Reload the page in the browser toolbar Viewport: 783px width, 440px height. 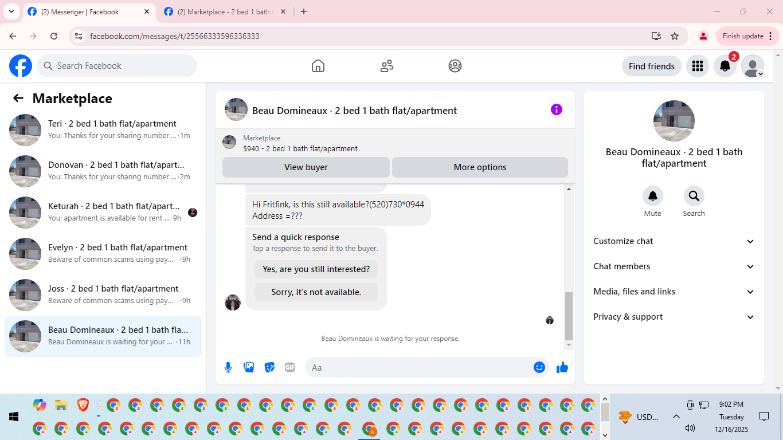54,36
